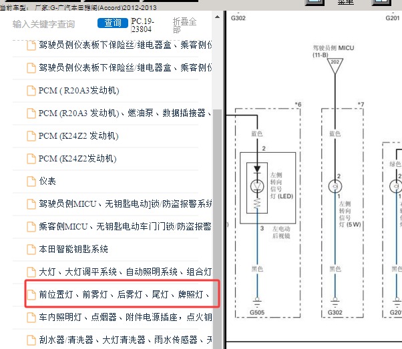This screenshot has height=349, width=402.
Task: Open 大灯、大灯调平系统 entry
Action: pos(125,272)
